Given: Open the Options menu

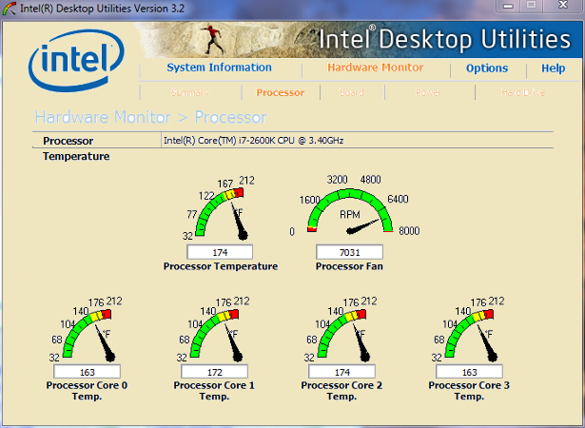Looking at the screenshot, I should pos(486,68).
